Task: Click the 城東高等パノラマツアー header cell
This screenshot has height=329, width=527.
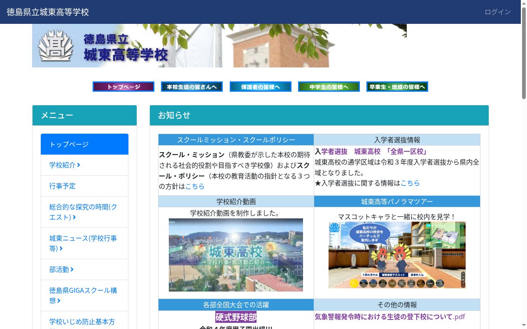Action: [397, 202]
